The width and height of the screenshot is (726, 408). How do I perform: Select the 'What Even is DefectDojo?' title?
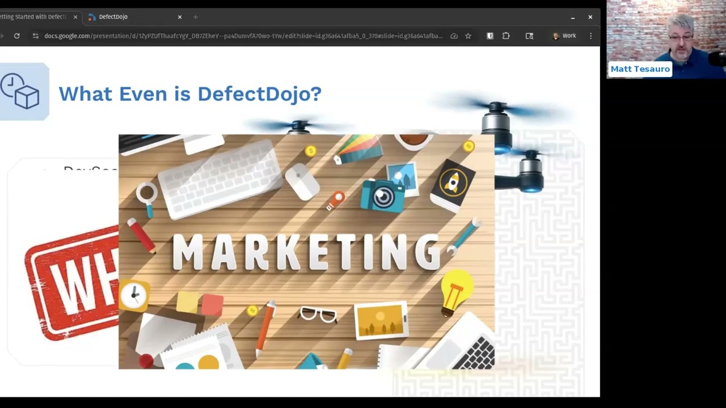(190, 93)
